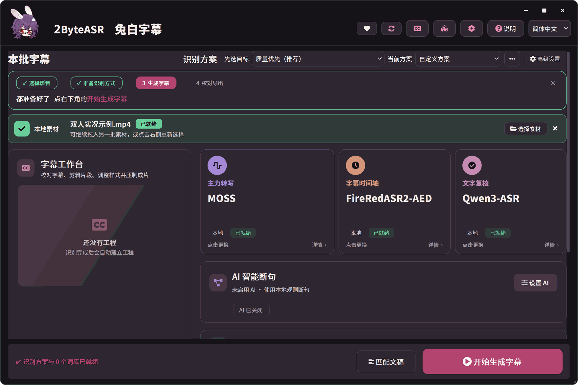Click the empty project 还没有工程 preview
The height and width of the screenshot is (385, 578).
(100, 235)
